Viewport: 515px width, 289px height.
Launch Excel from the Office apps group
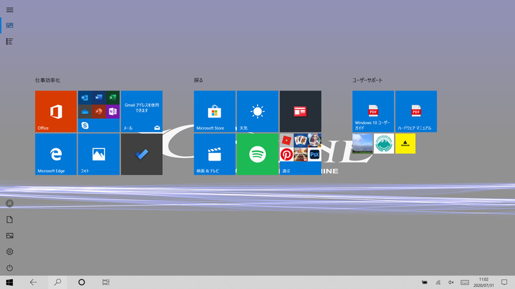pos(113,98)
